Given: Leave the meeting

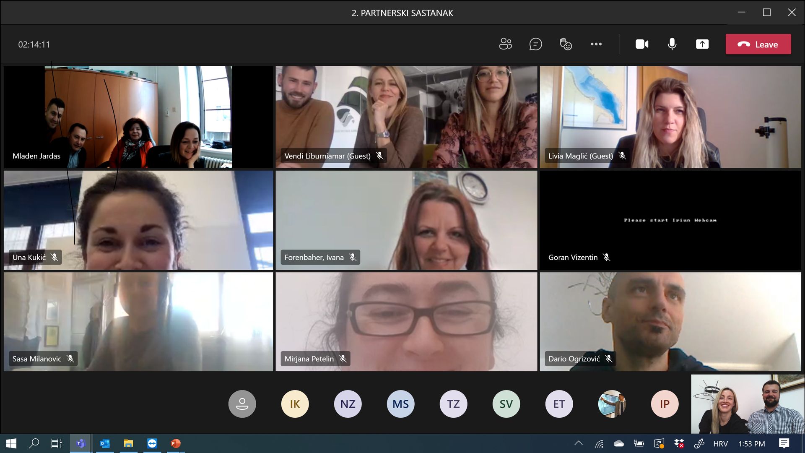Looking at the screenshot, I should (x=758, y=44).
